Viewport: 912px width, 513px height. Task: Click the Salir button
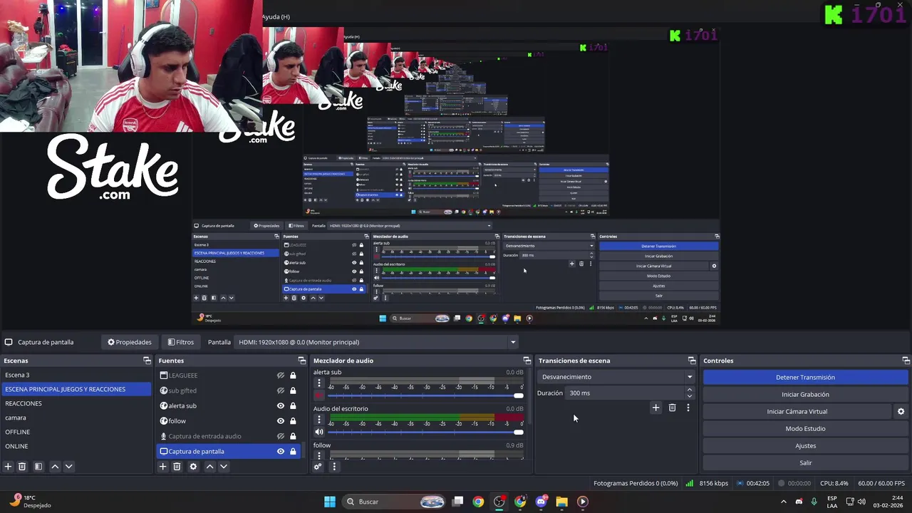point(805,462)
